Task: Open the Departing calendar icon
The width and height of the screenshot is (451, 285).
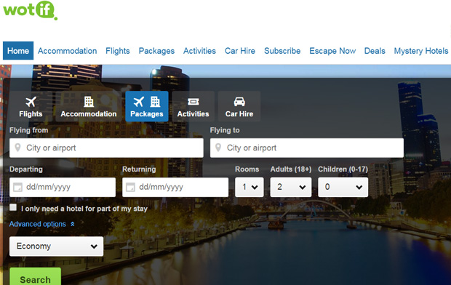Action: point(18,188)
